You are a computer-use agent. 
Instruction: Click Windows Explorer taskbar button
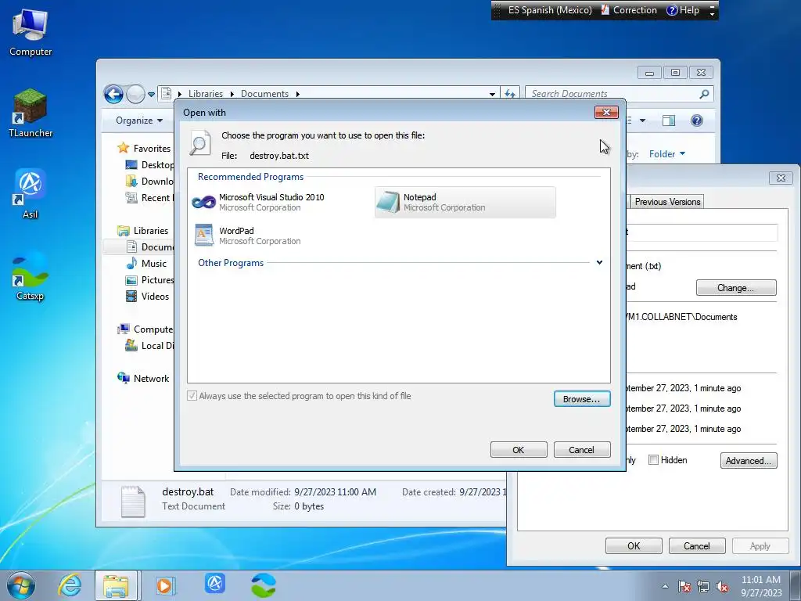tap(116, 585)
